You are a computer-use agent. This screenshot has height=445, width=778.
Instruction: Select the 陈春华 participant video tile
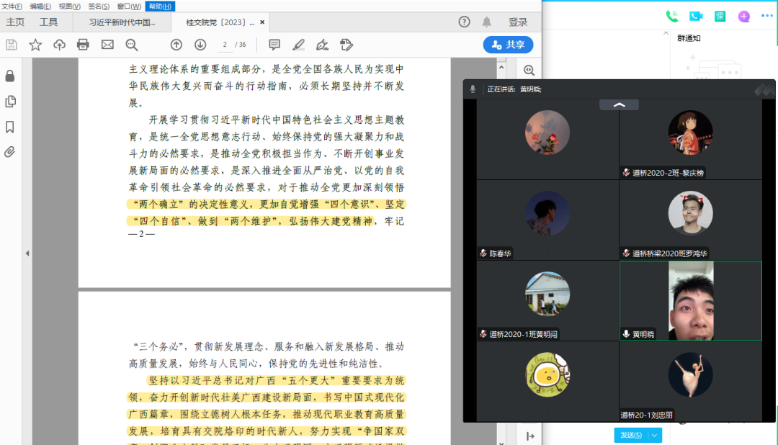[x=547, y=220]
